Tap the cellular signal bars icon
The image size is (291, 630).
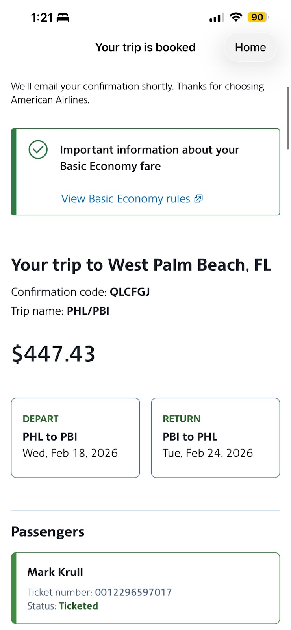(217, 18)
